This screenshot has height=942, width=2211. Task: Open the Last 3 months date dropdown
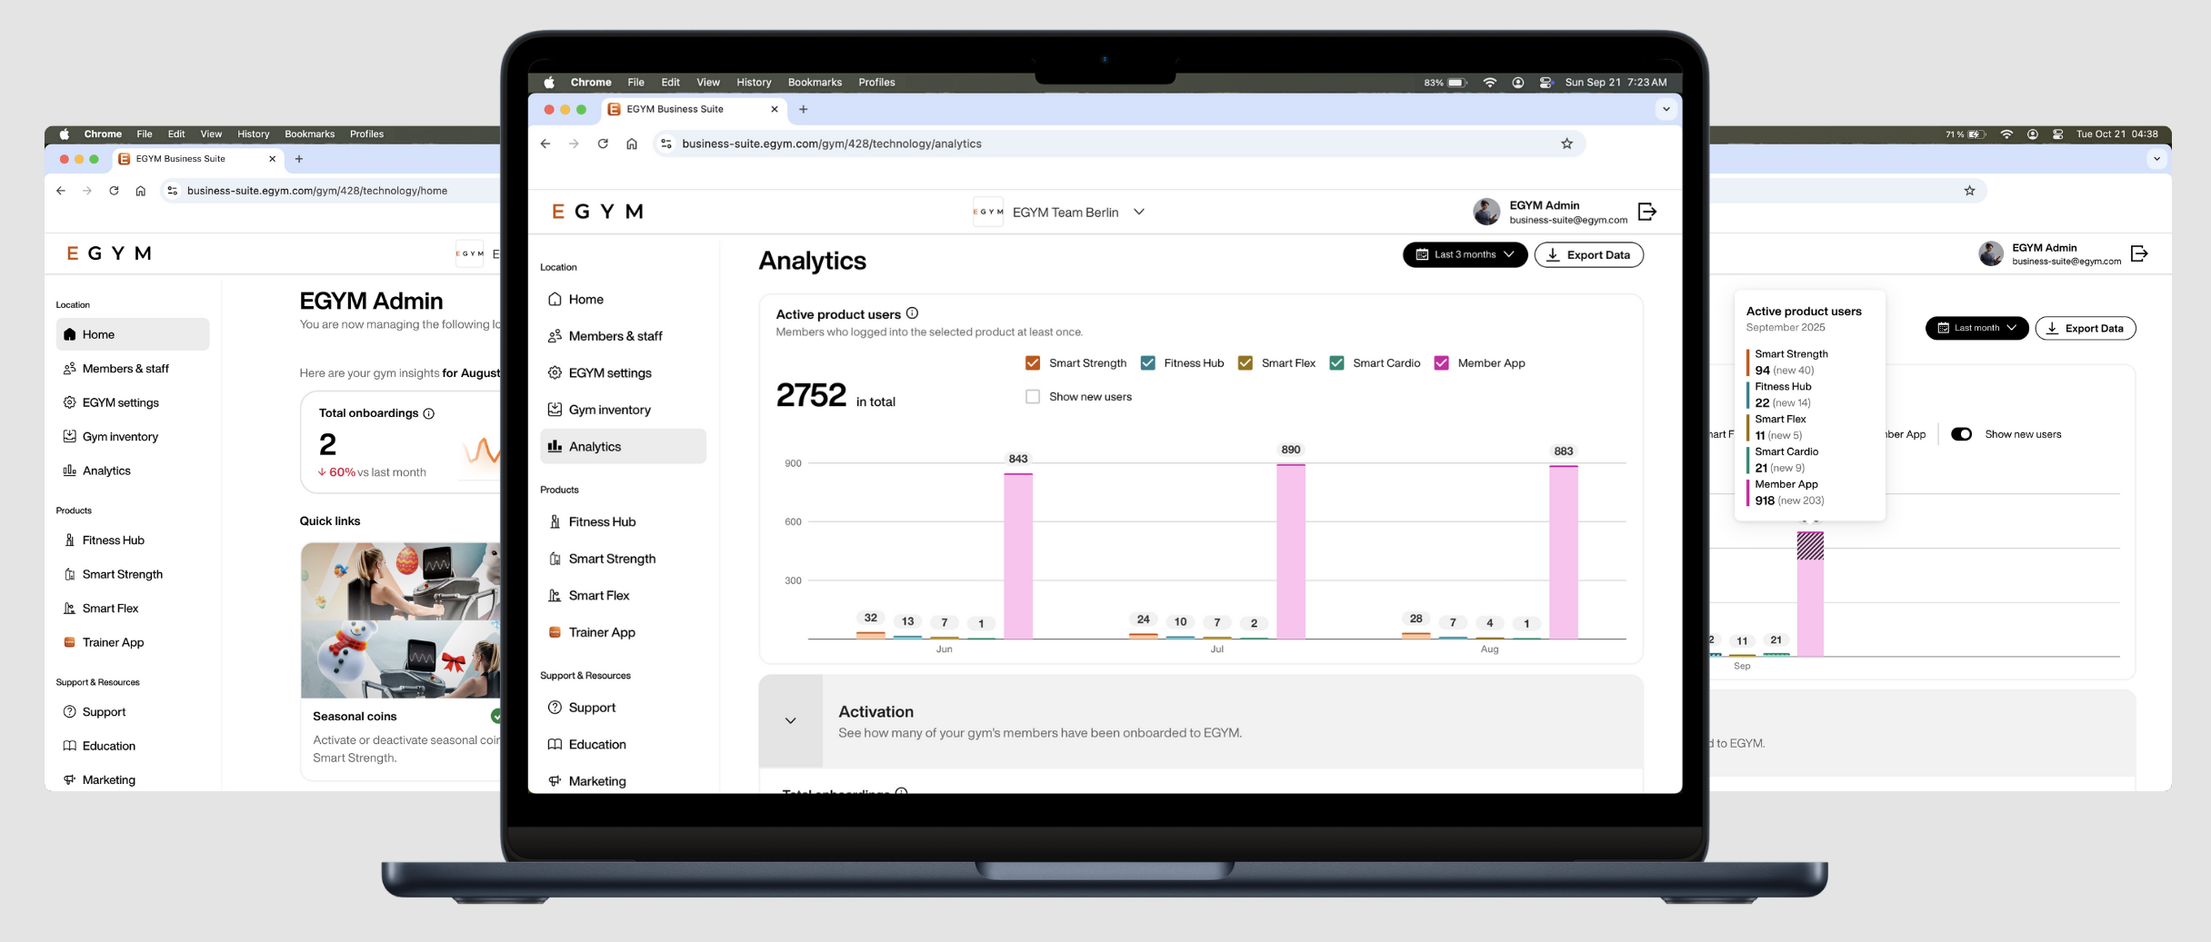pyautogui.click(x=1464, y=254)
